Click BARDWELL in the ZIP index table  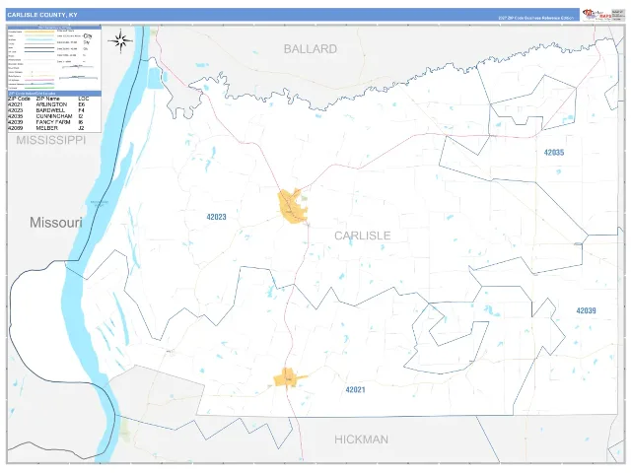point(50,110)
